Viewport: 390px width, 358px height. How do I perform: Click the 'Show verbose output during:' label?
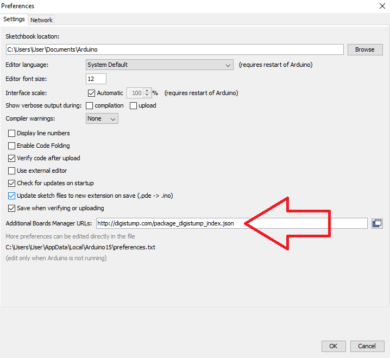[x=43, y=105]
